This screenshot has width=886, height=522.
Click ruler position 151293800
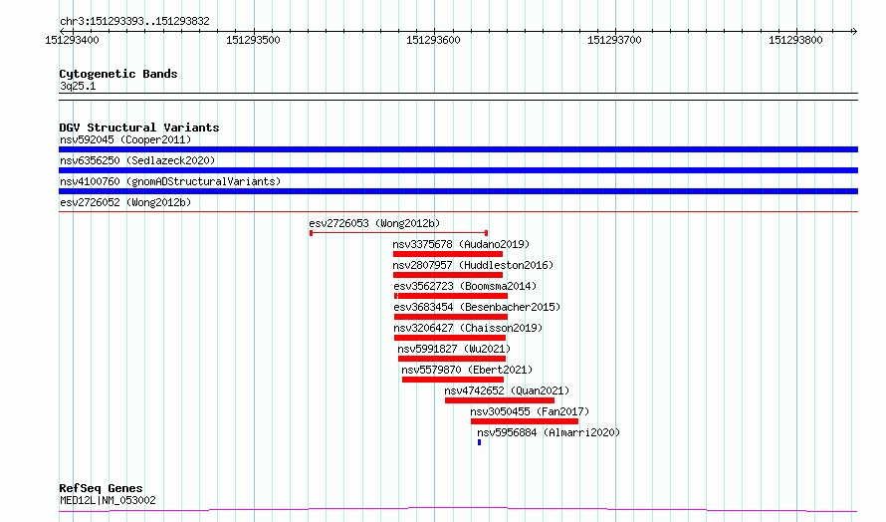795,40
